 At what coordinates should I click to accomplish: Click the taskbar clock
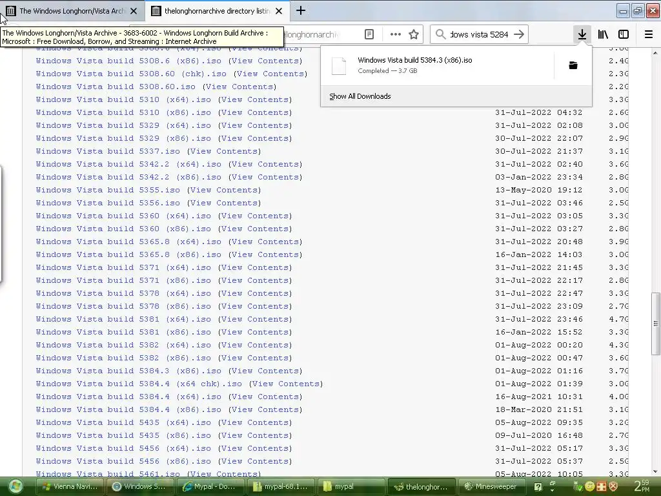[642, 486]
